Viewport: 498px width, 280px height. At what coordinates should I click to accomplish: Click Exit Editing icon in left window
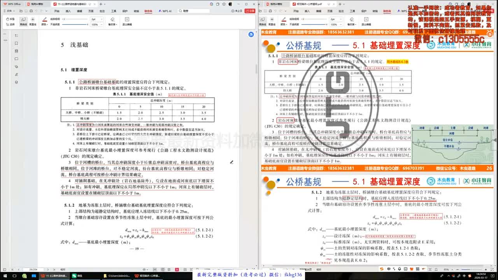[x=127, y=21]
